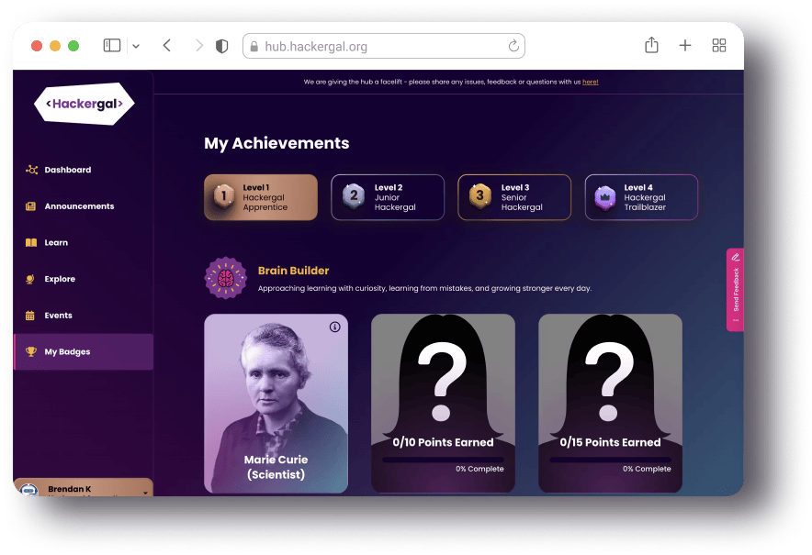Select Level 4 Hackergal Trailblazer tab
Screen dimensions: 812x555
click(x=642, y=197)
